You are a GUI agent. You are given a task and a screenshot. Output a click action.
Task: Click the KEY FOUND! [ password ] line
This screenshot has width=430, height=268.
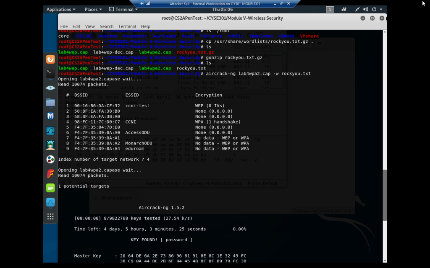[x=161, y=240]
